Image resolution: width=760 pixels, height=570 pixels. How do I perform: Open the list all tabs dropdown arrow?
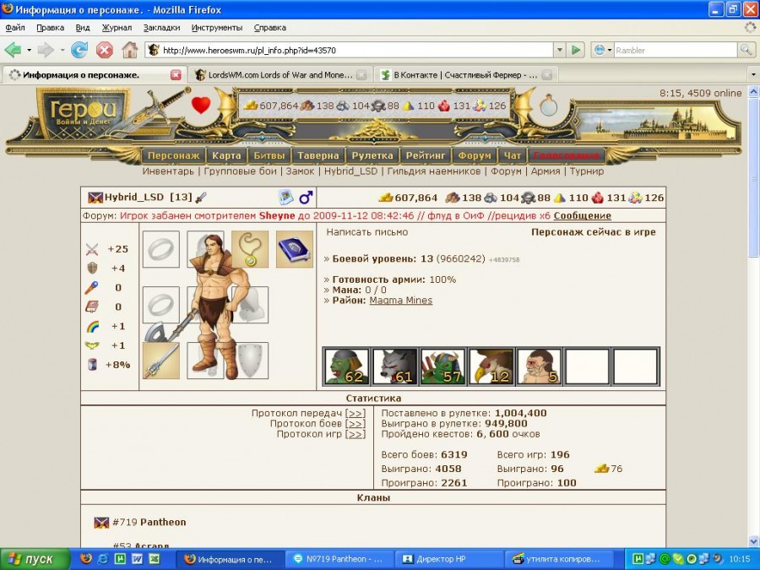(753, 75)
